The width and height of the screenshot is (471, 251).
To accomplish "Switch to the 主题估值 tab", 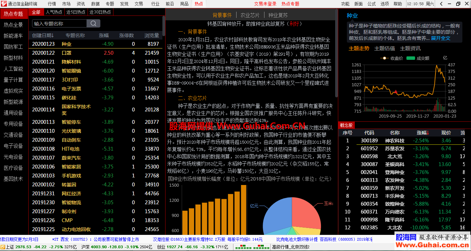I will click(385, 48).
